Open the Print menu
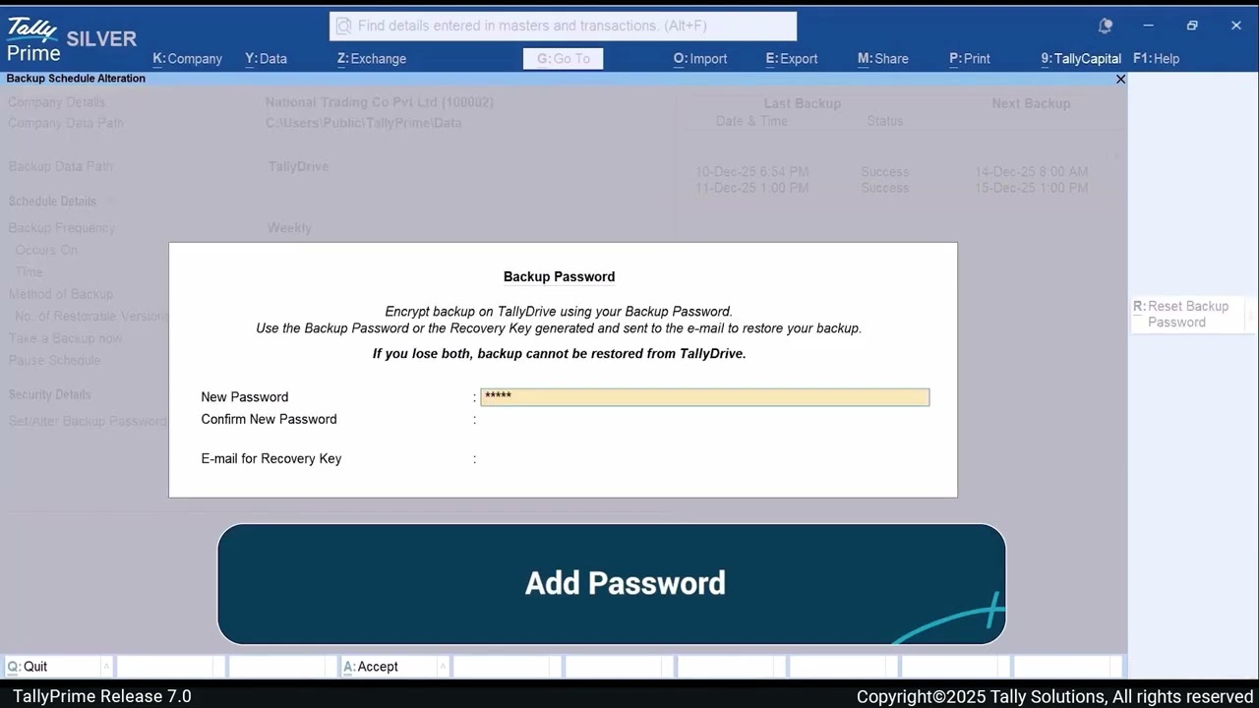This screenshot has width=1259, height=708. point(969,59)
